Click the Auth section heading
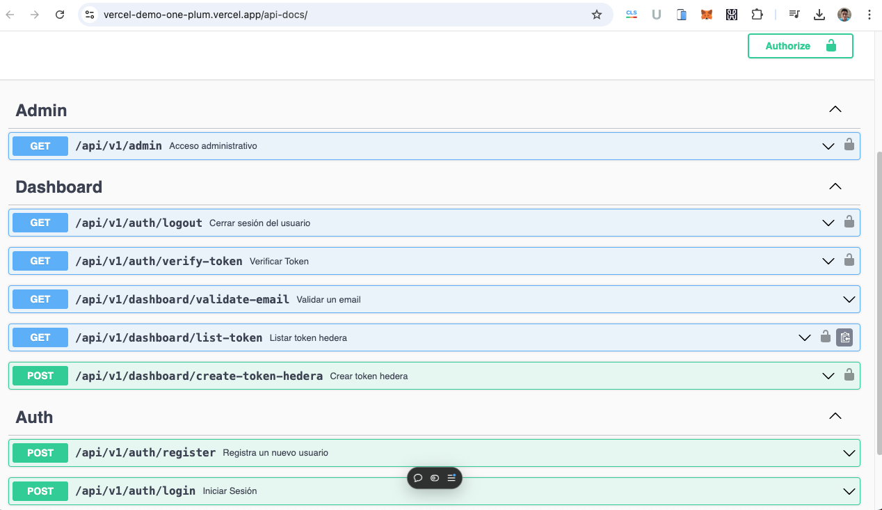This screenshot has height=510, width=882. (34, 417)
